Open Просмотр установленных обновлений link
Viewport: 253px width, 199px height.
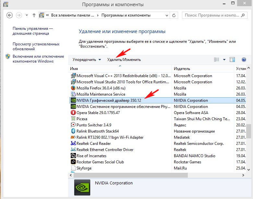click(x=36, y=46)
